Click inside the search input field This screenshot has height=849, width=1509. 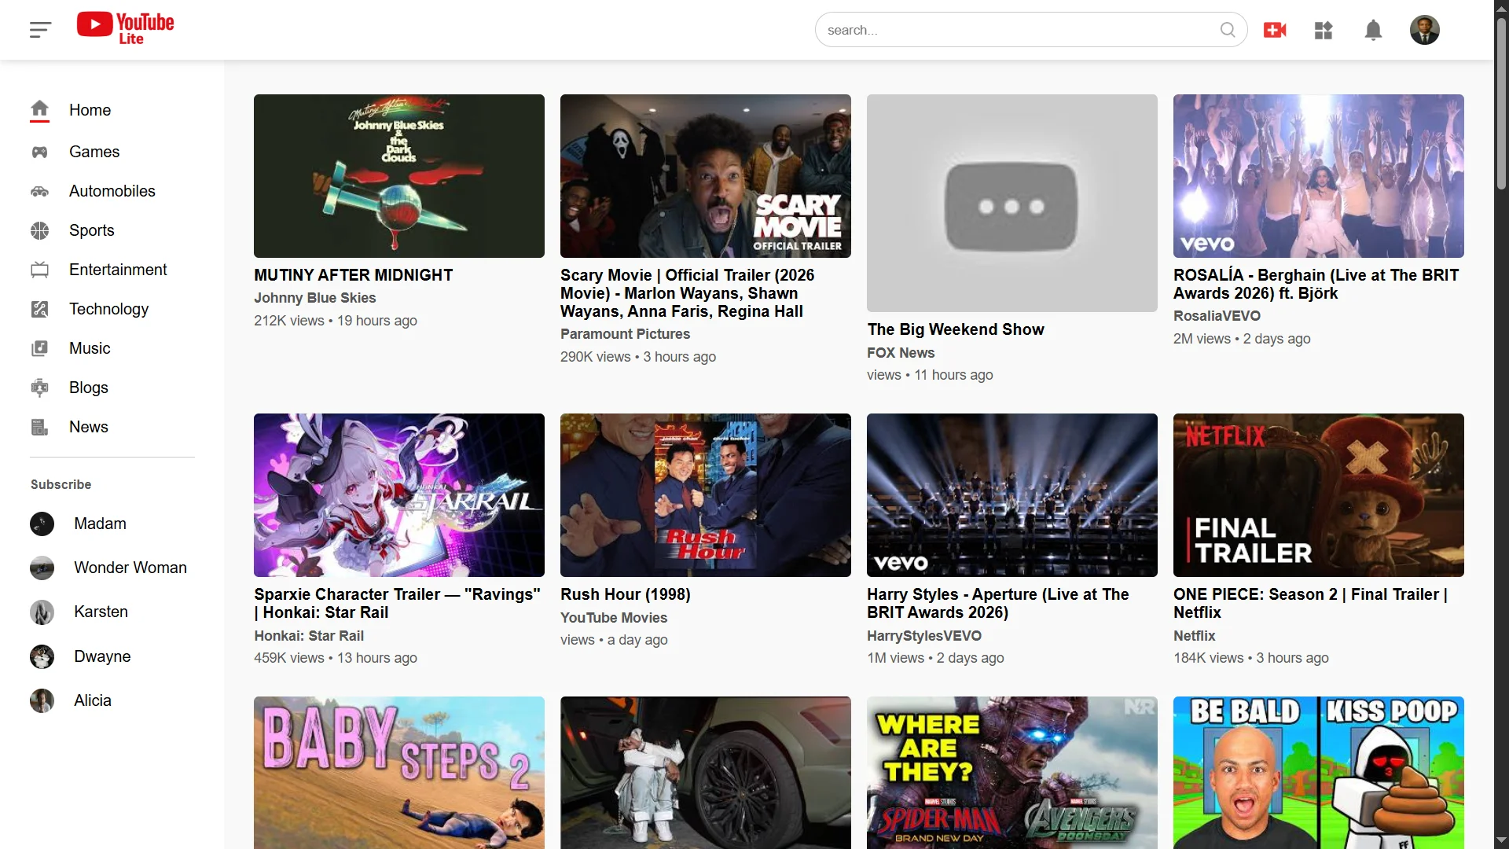(1014, 30)
